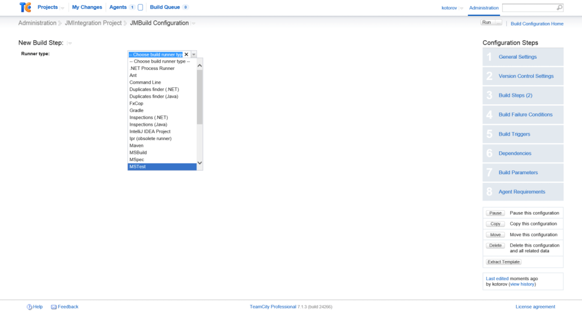Click the Pause configuration button
This screenshot has height=311, width=582.
pyautogui.click(x=495, y=213)
